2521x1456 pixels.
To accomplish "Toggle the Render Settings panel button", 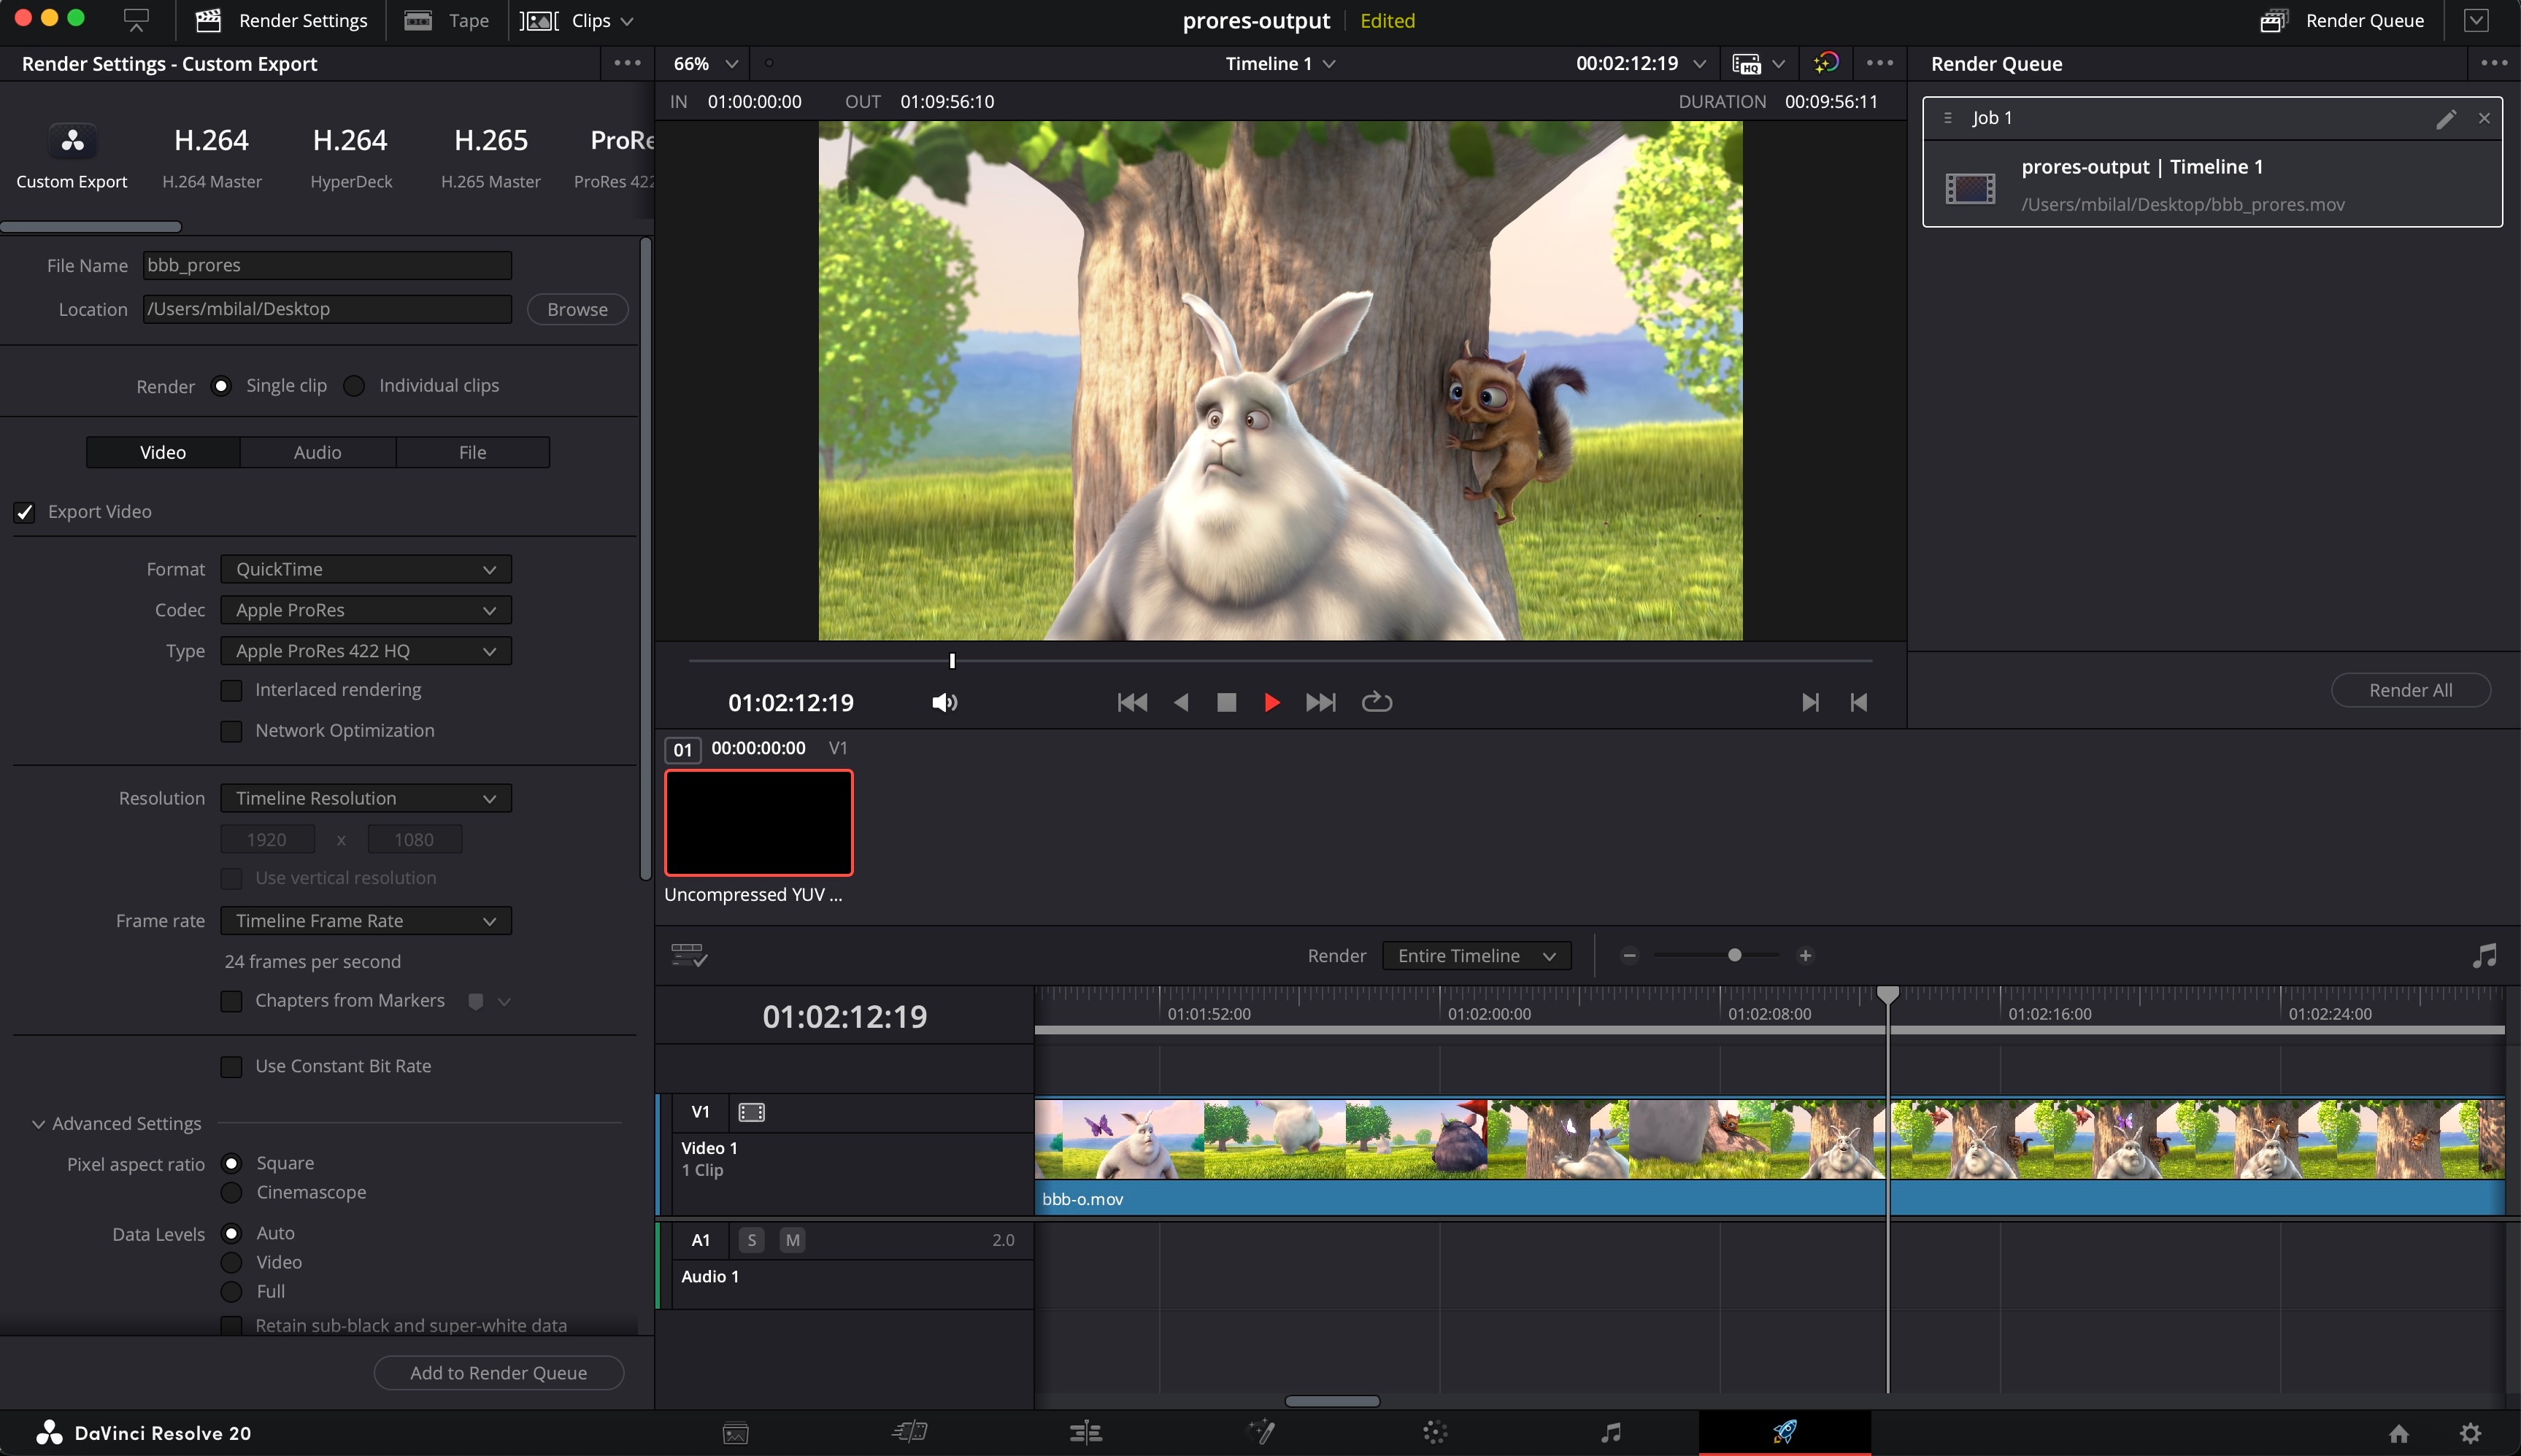I will 281,21.
